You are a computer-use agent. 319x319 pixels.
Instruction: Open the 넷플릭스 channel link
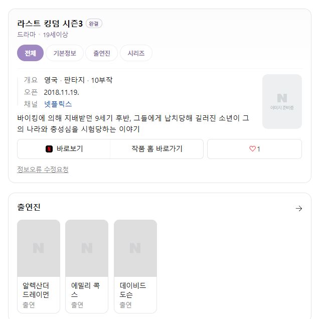point(58,104)
